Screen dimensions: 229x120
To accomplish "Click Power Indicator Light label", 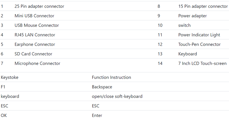I will pyautogui.click(x=199, y=35).
